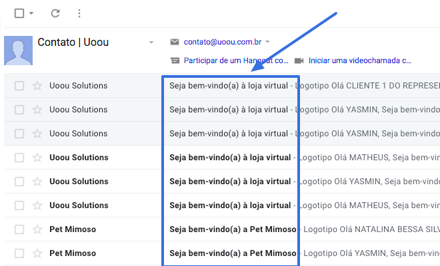Refresh the email list

(x=55, y=13)
